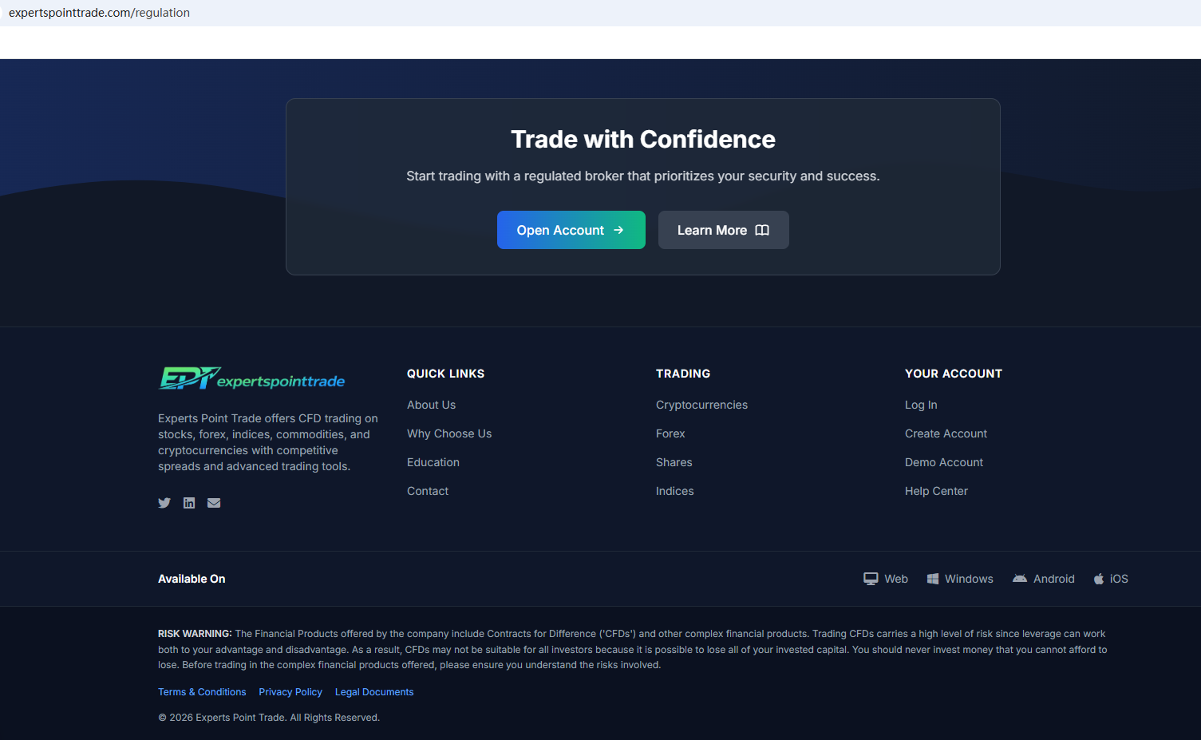Select the Android platform icon
Image resolution: width=1201 pixels, height=740 pixels.
coord(1020,579)
